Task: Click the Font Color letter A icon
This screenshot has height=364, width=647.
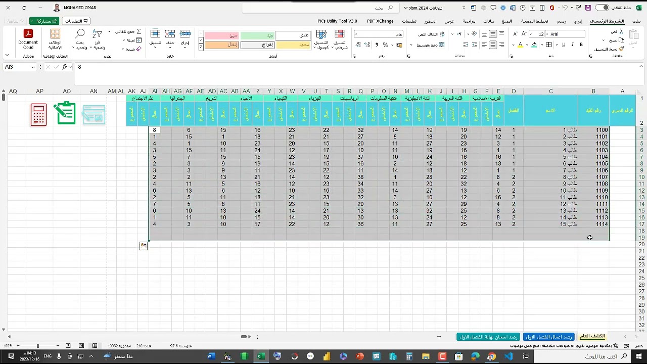Action: click(520, 44)
